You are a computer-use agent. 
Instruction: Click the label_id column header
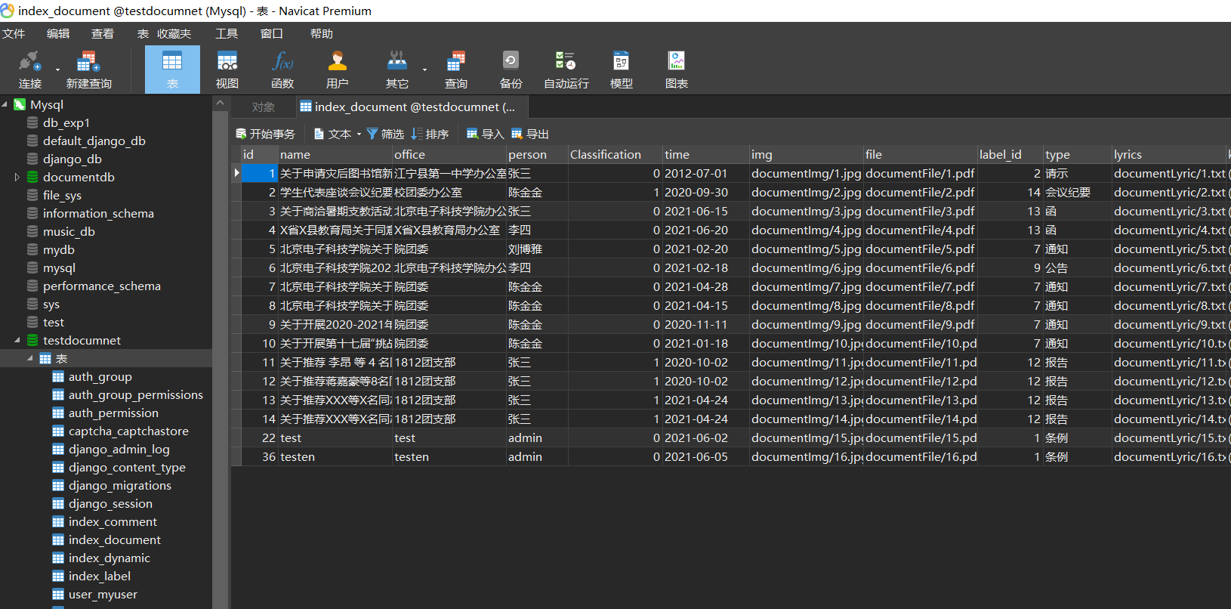pos(1010,154)
